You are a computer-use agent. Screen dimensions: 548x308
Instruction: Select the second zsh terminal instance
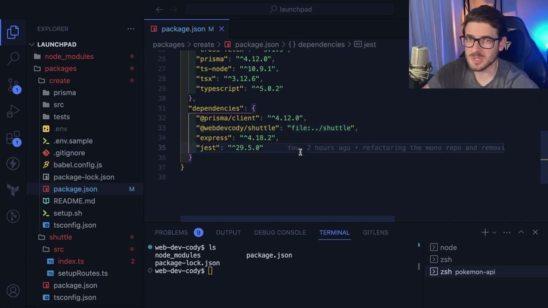point(486,259)
